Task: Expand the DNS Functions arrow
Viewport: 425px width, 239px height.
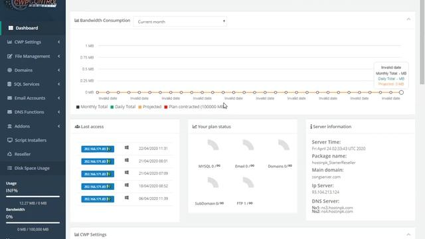Action: click(x=59, y=112)
